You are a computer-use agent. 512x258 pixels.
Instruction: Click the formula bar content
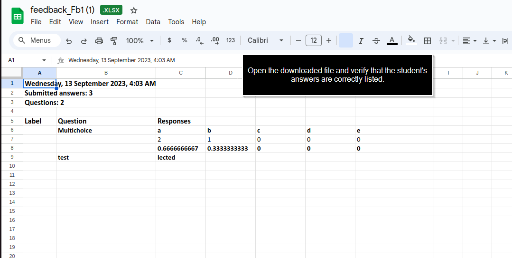click(x=121, y=60)
